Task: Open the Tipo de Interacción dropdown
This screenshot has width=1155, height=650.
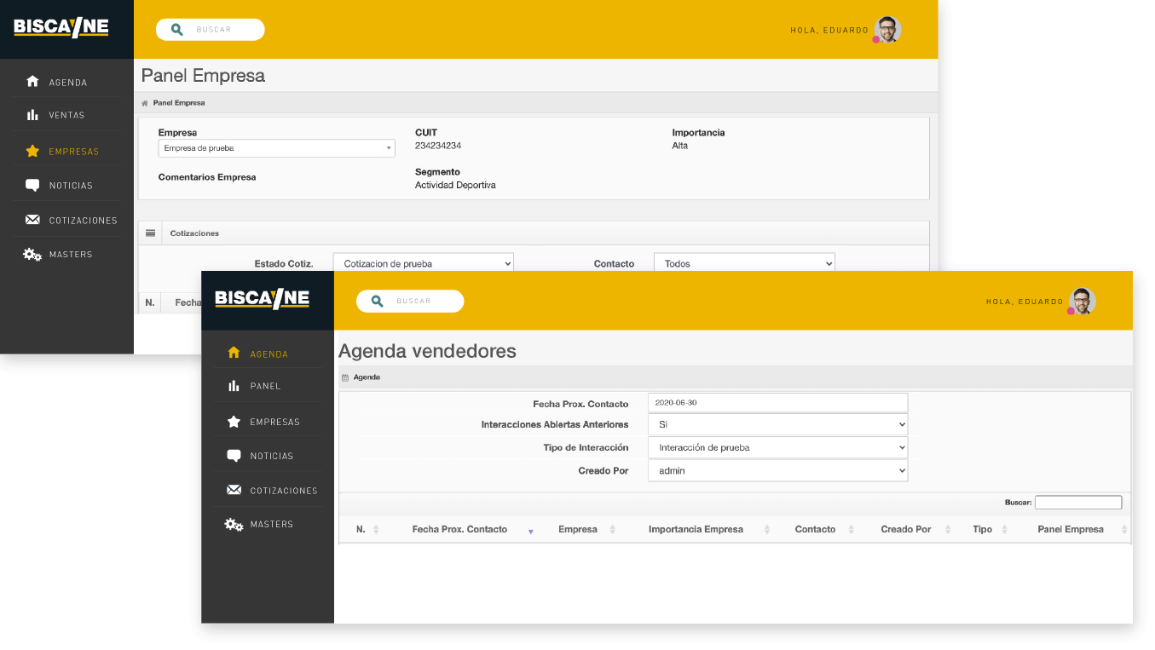Action: click(777, 447)
